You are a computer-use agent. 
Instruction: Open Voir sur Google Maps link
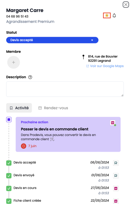[x=105, y=66]
